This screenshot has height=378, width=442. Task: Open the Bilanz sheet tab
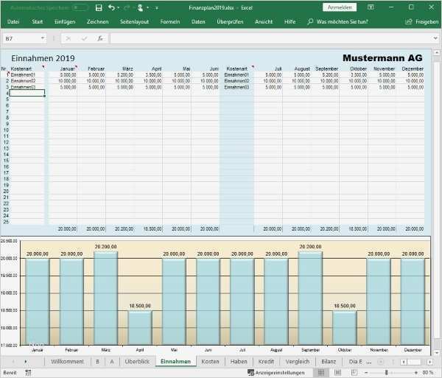329,362
